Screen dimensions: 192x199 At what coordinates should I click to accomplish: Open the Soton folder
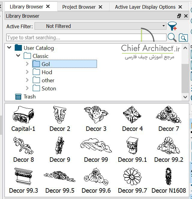49,89
